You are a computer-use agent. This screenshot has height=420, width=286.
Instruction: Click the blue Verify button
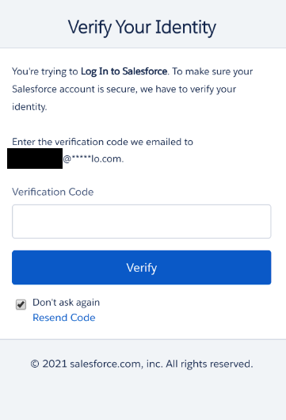(141, 267)
